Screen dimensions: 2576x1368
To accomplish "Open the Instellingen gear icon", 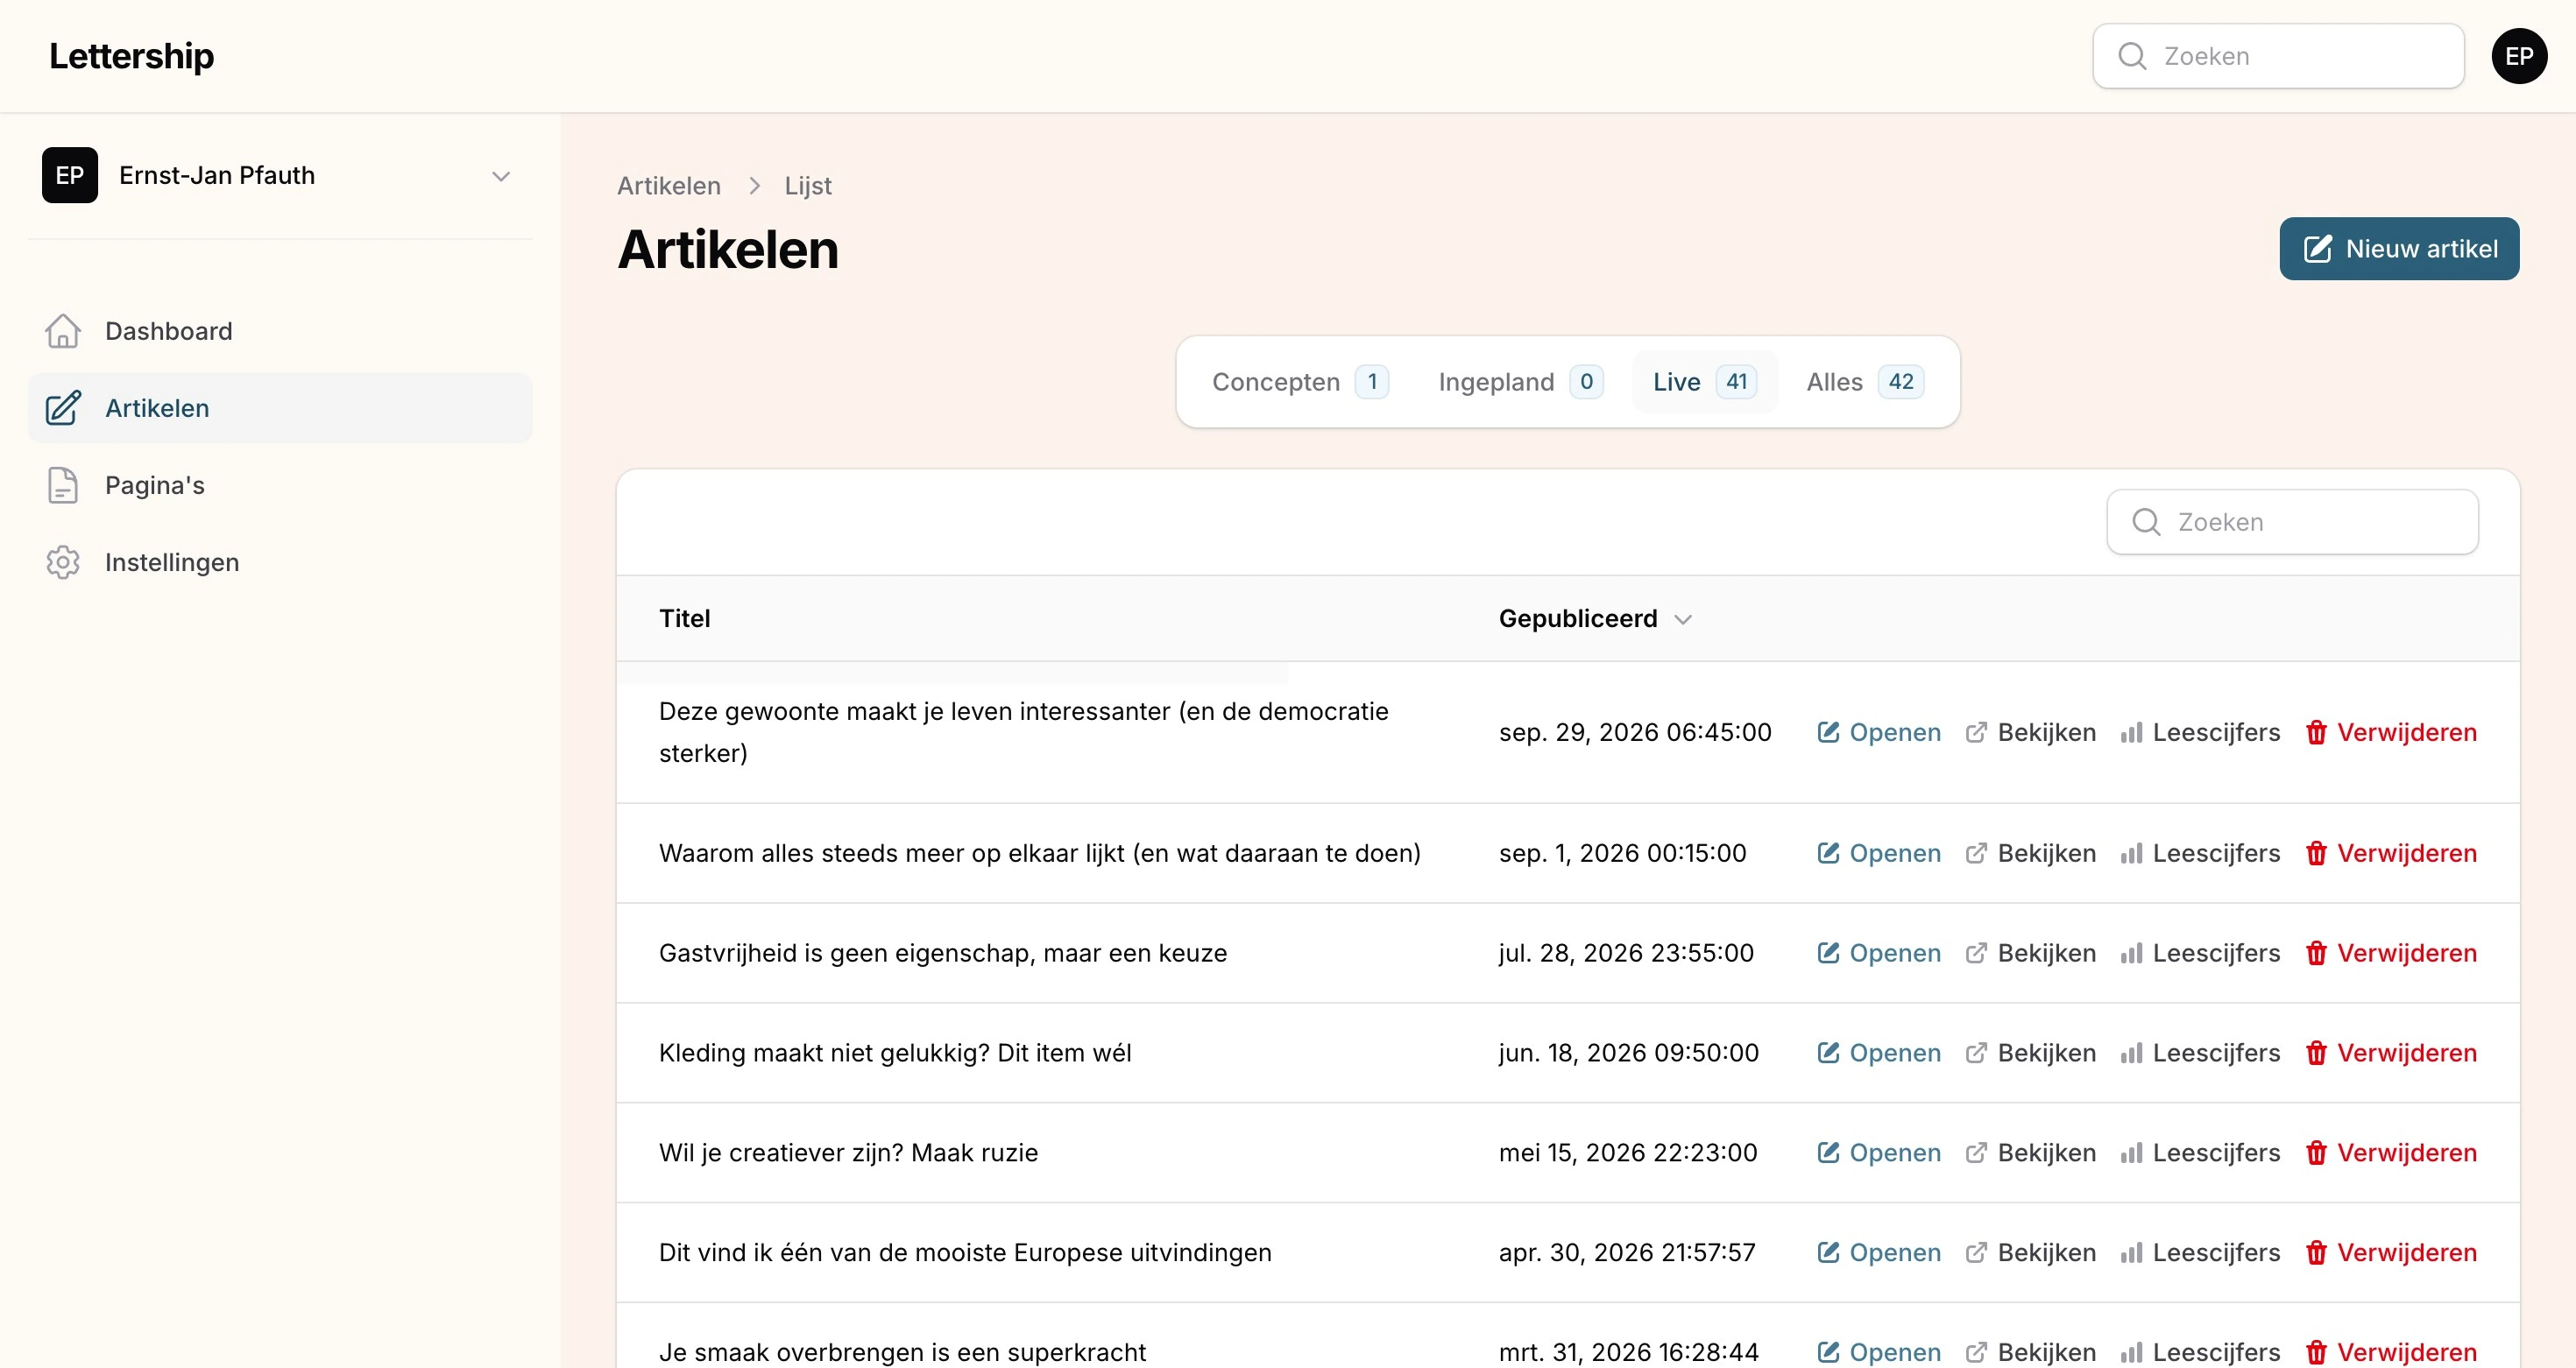I will pos(63,561).
